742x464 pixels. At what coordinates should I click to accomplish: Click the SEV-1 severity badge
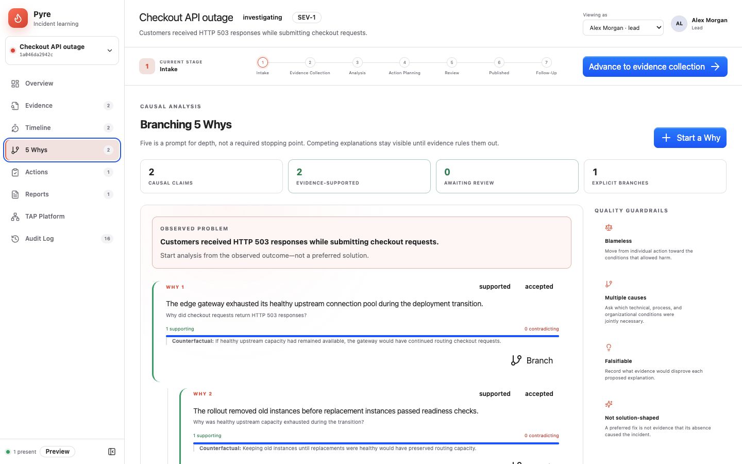tap(307, 18)
